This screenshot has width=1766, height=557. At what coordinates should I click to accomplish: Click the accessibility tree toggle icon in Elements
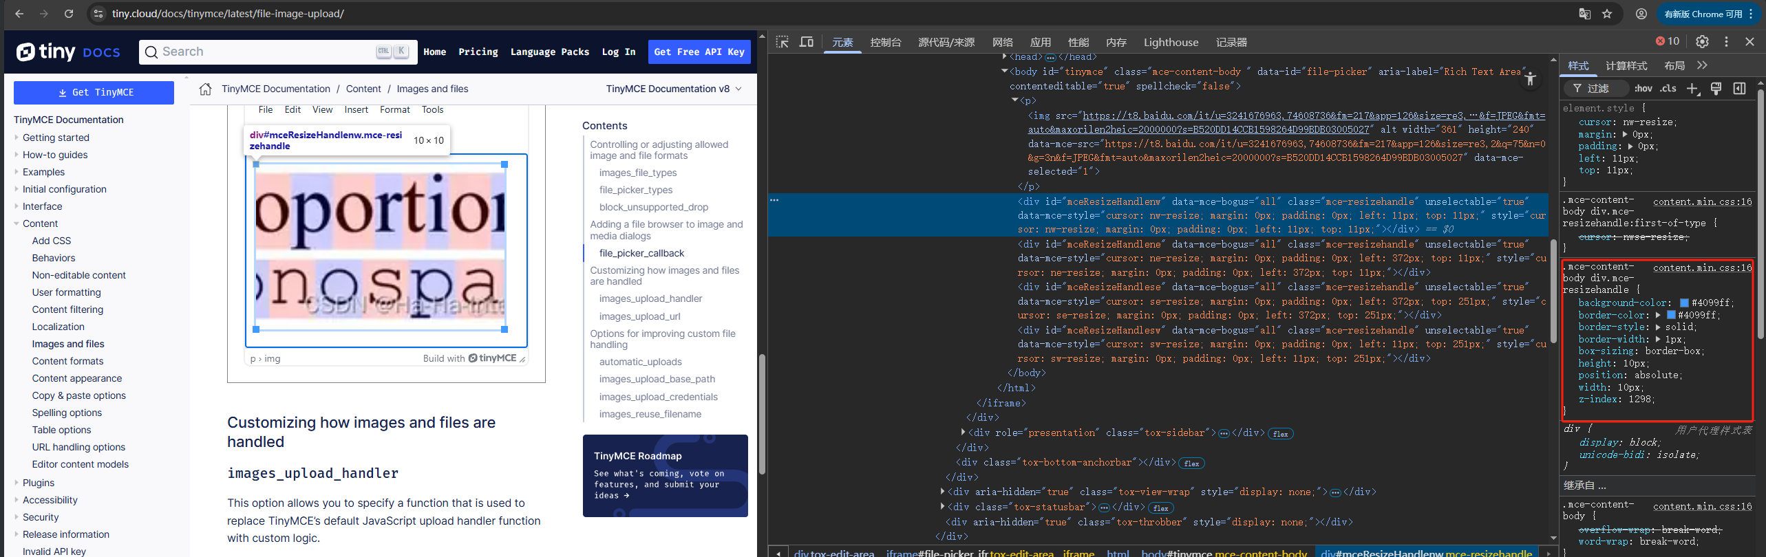coord(1530,79)
